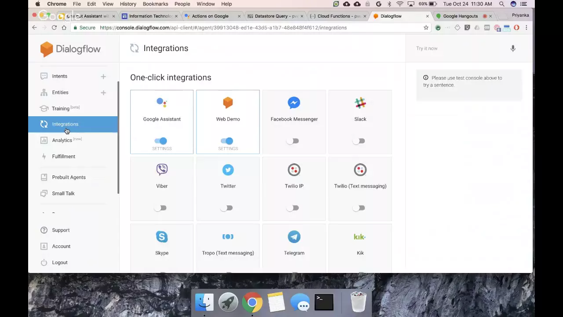Image resolution: width=563 pixels, height=317 pixels.
Task: Switch to Datastore Query tab
Action: (x=275, y=16)
